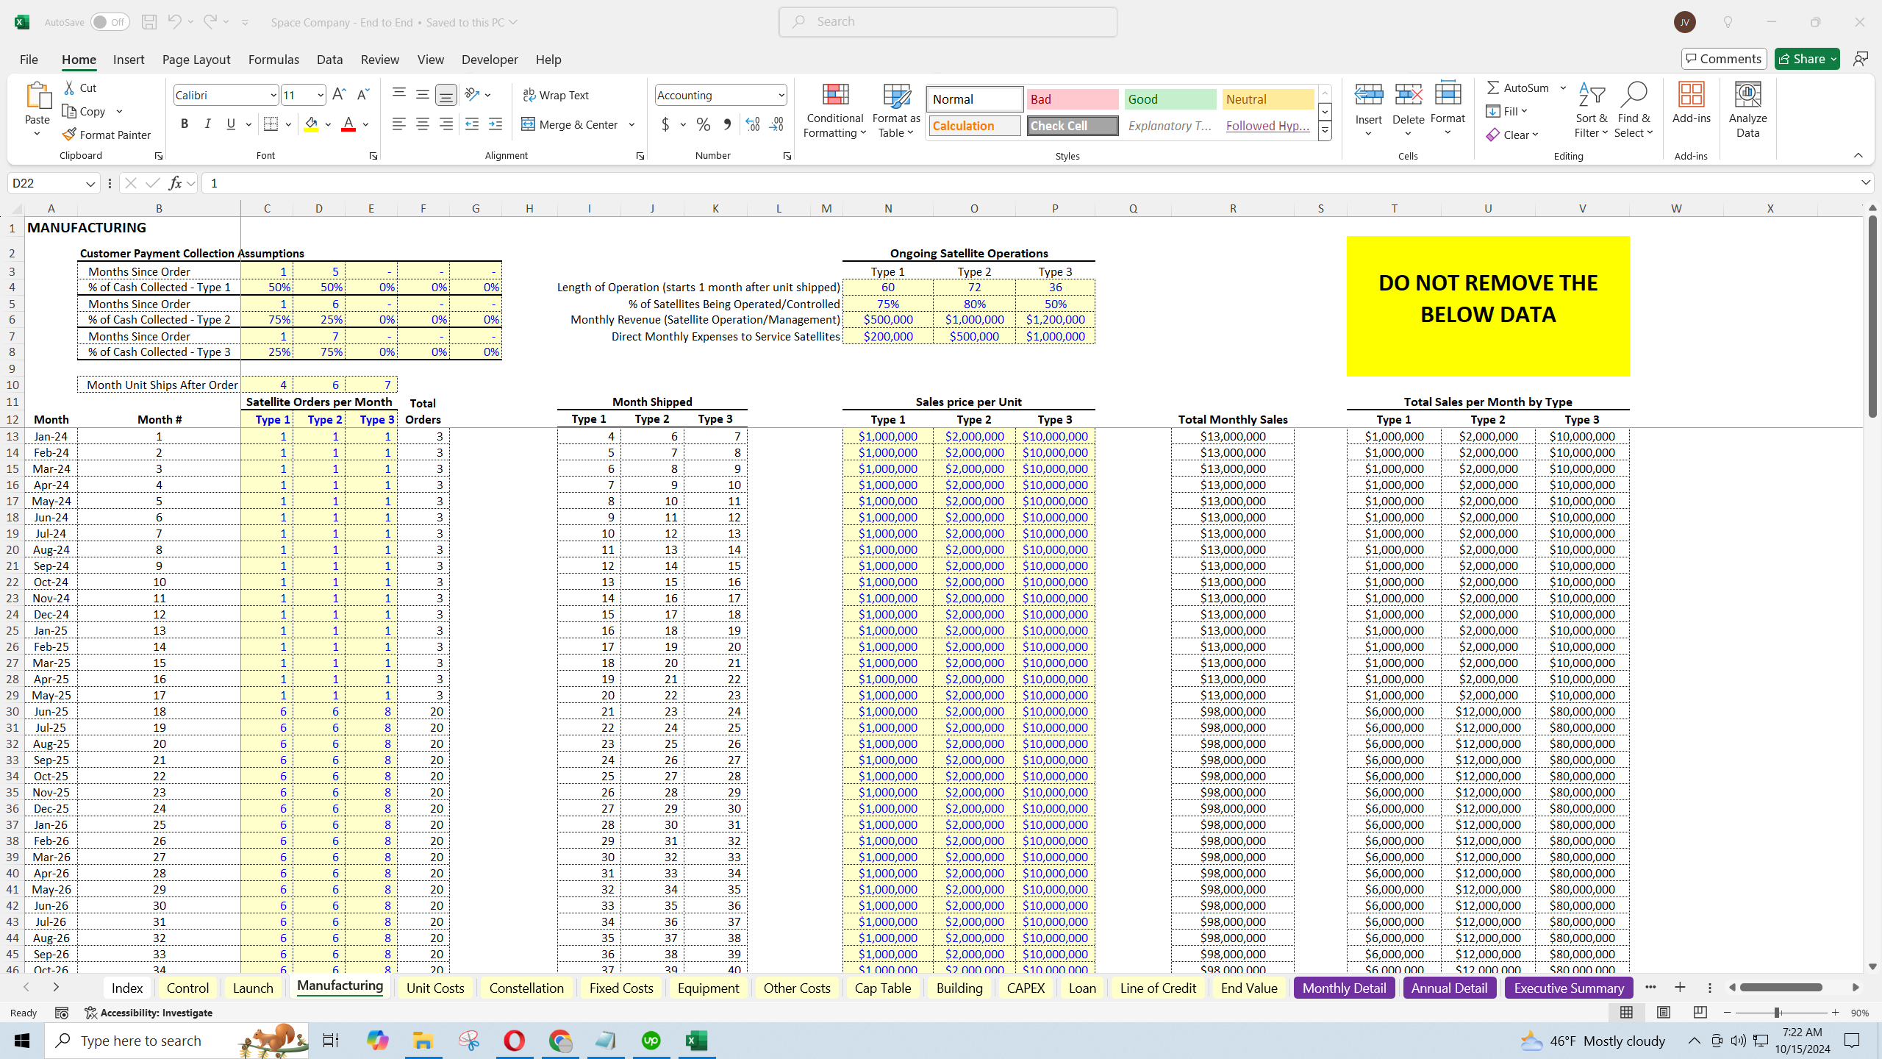
Task: Click the Increase Indent icon
Action: click(495, 124)
